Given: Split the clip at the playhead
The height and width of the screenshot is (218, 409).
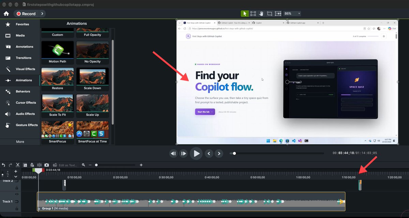Looking at the screenshot, I should point(39,165).
